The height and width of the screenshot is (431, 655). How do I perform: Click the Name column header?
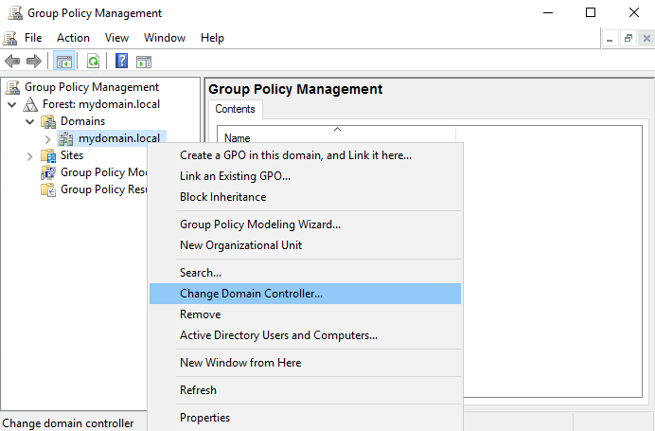coord(238,138)
